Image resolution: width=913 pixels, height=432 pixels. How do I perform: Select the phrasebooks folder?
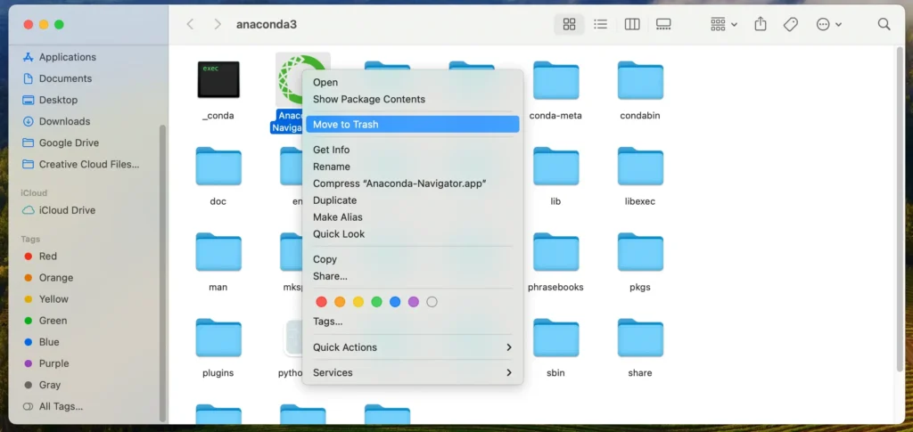click(x=555, y=252)
